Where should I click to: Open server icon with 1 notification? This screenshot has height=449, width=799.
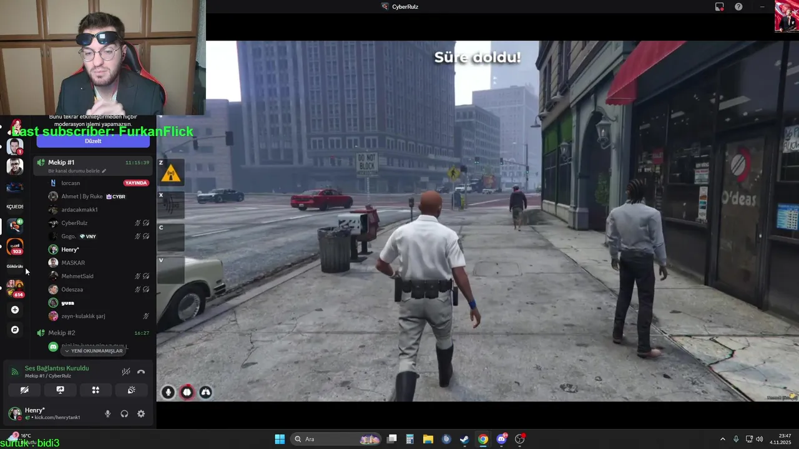point(15,147)
